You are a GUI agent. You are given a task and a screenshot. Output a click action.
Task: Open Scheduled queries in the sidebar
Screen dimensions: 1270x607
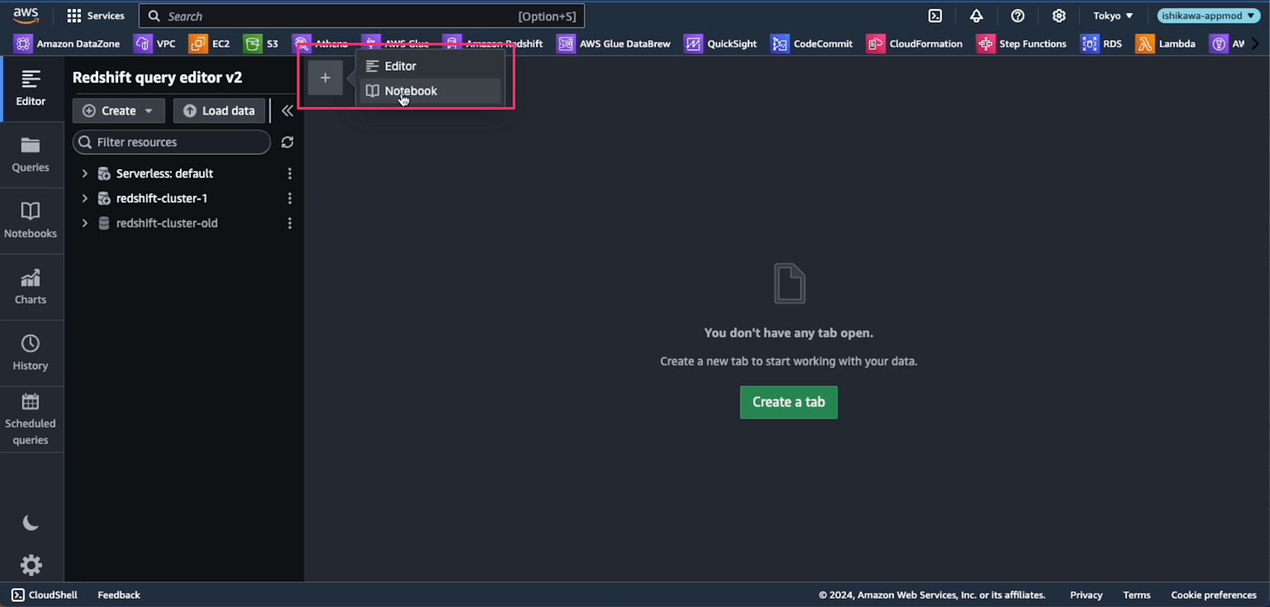[30, 419]
